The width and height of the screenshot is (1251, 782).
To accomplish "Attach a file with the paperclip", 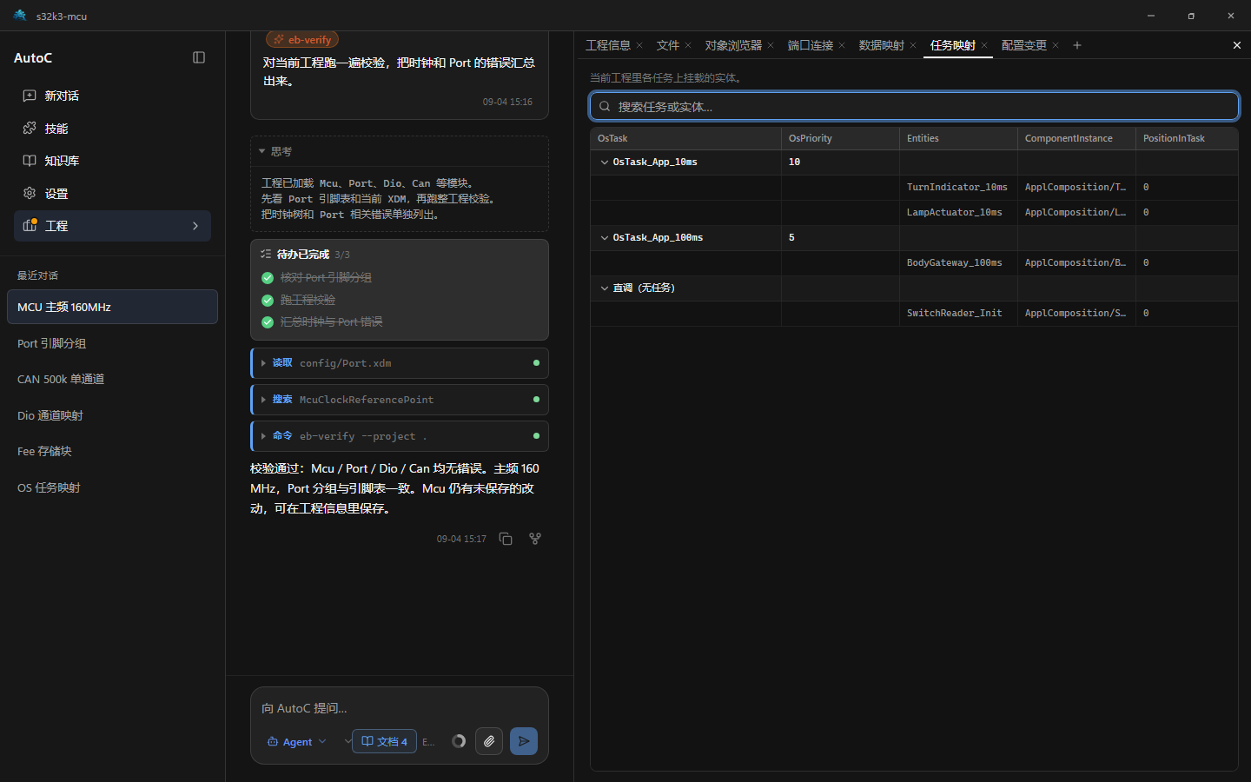I will [489, 741].
